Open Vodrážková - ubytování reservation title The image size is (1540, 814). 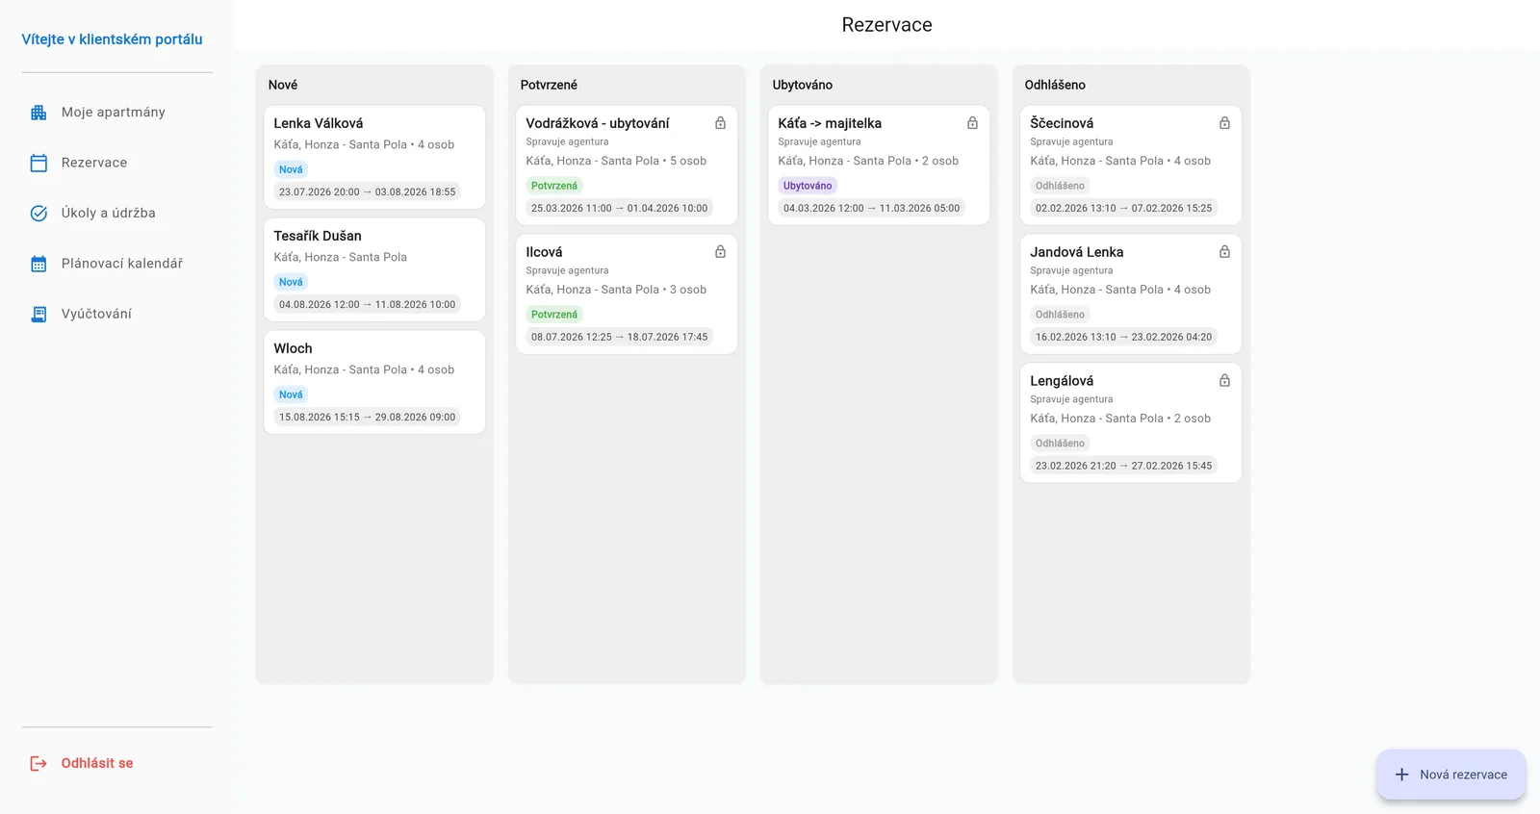598,123
